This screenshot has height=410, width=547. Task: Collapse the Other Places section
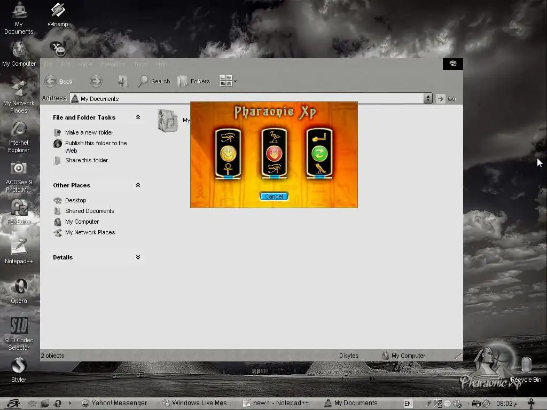point(138,185)
